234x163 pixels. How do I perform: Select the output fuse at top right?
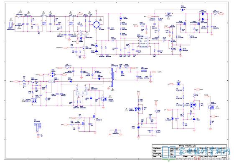point(215,14)
